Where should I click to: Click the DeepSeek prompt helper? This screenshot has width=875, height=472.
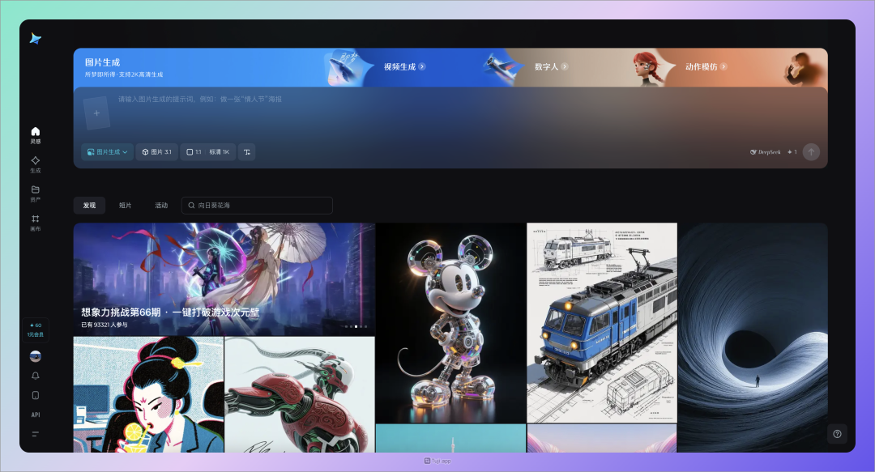click(765, 151)
